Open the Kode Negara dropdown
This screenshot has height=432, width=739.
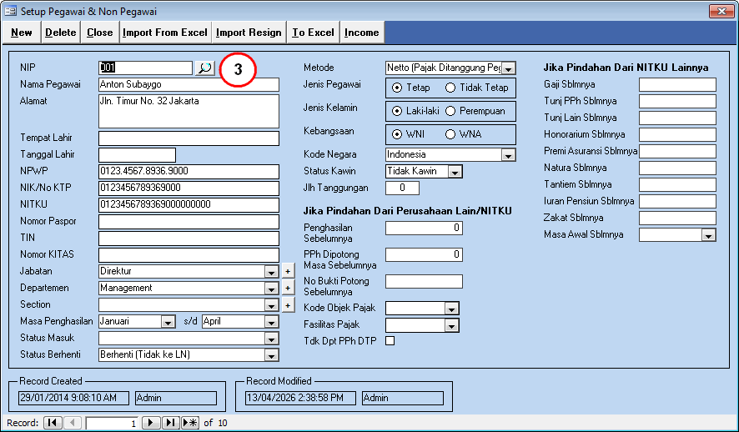508,155
